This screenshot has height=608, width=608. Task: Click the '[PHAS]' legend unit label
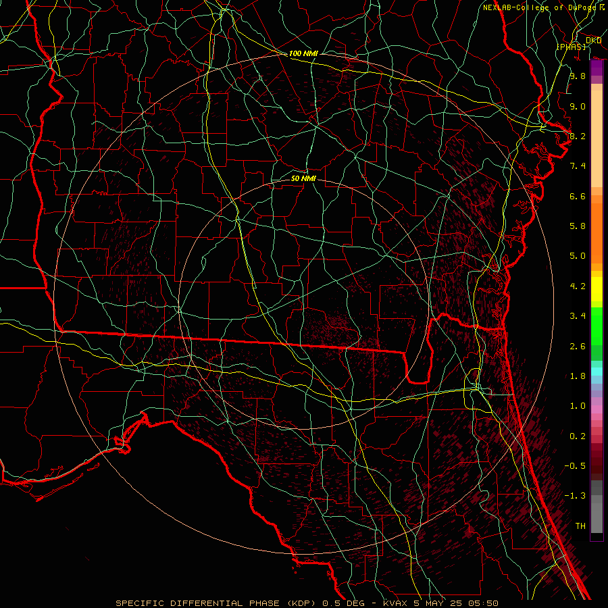click(x=571, y=47)
